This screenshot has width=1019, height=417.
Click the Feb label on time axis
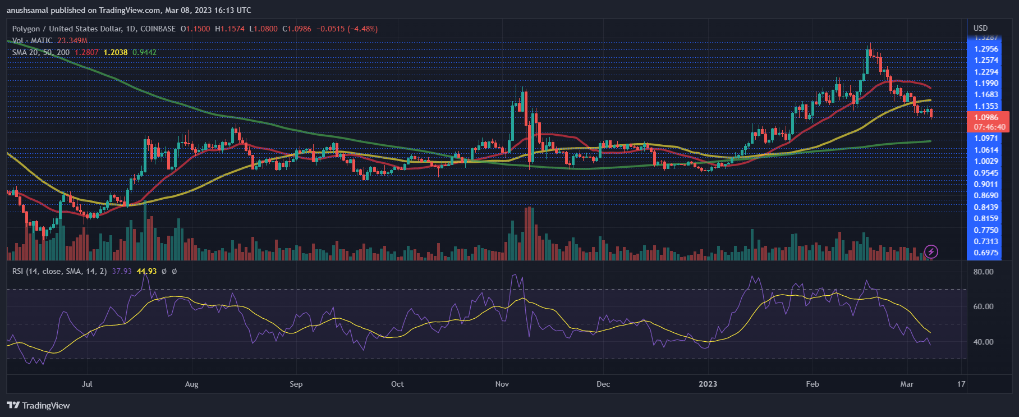tap(812, 384)
